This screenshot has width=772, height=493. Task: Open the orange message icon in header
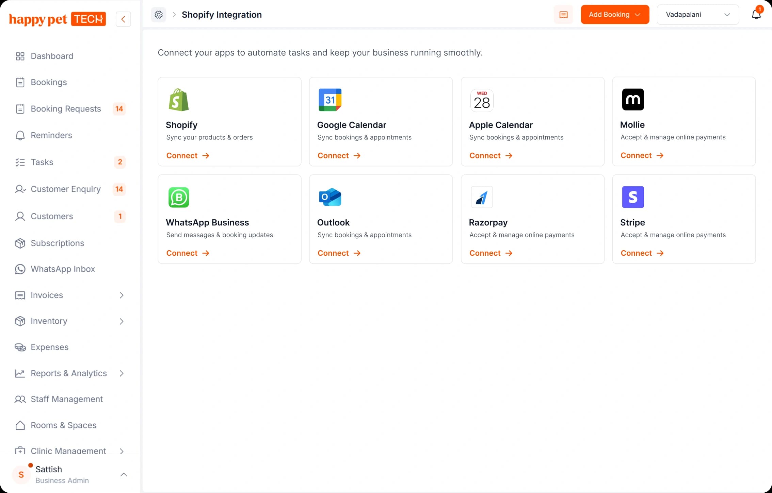tap(563, 15)
